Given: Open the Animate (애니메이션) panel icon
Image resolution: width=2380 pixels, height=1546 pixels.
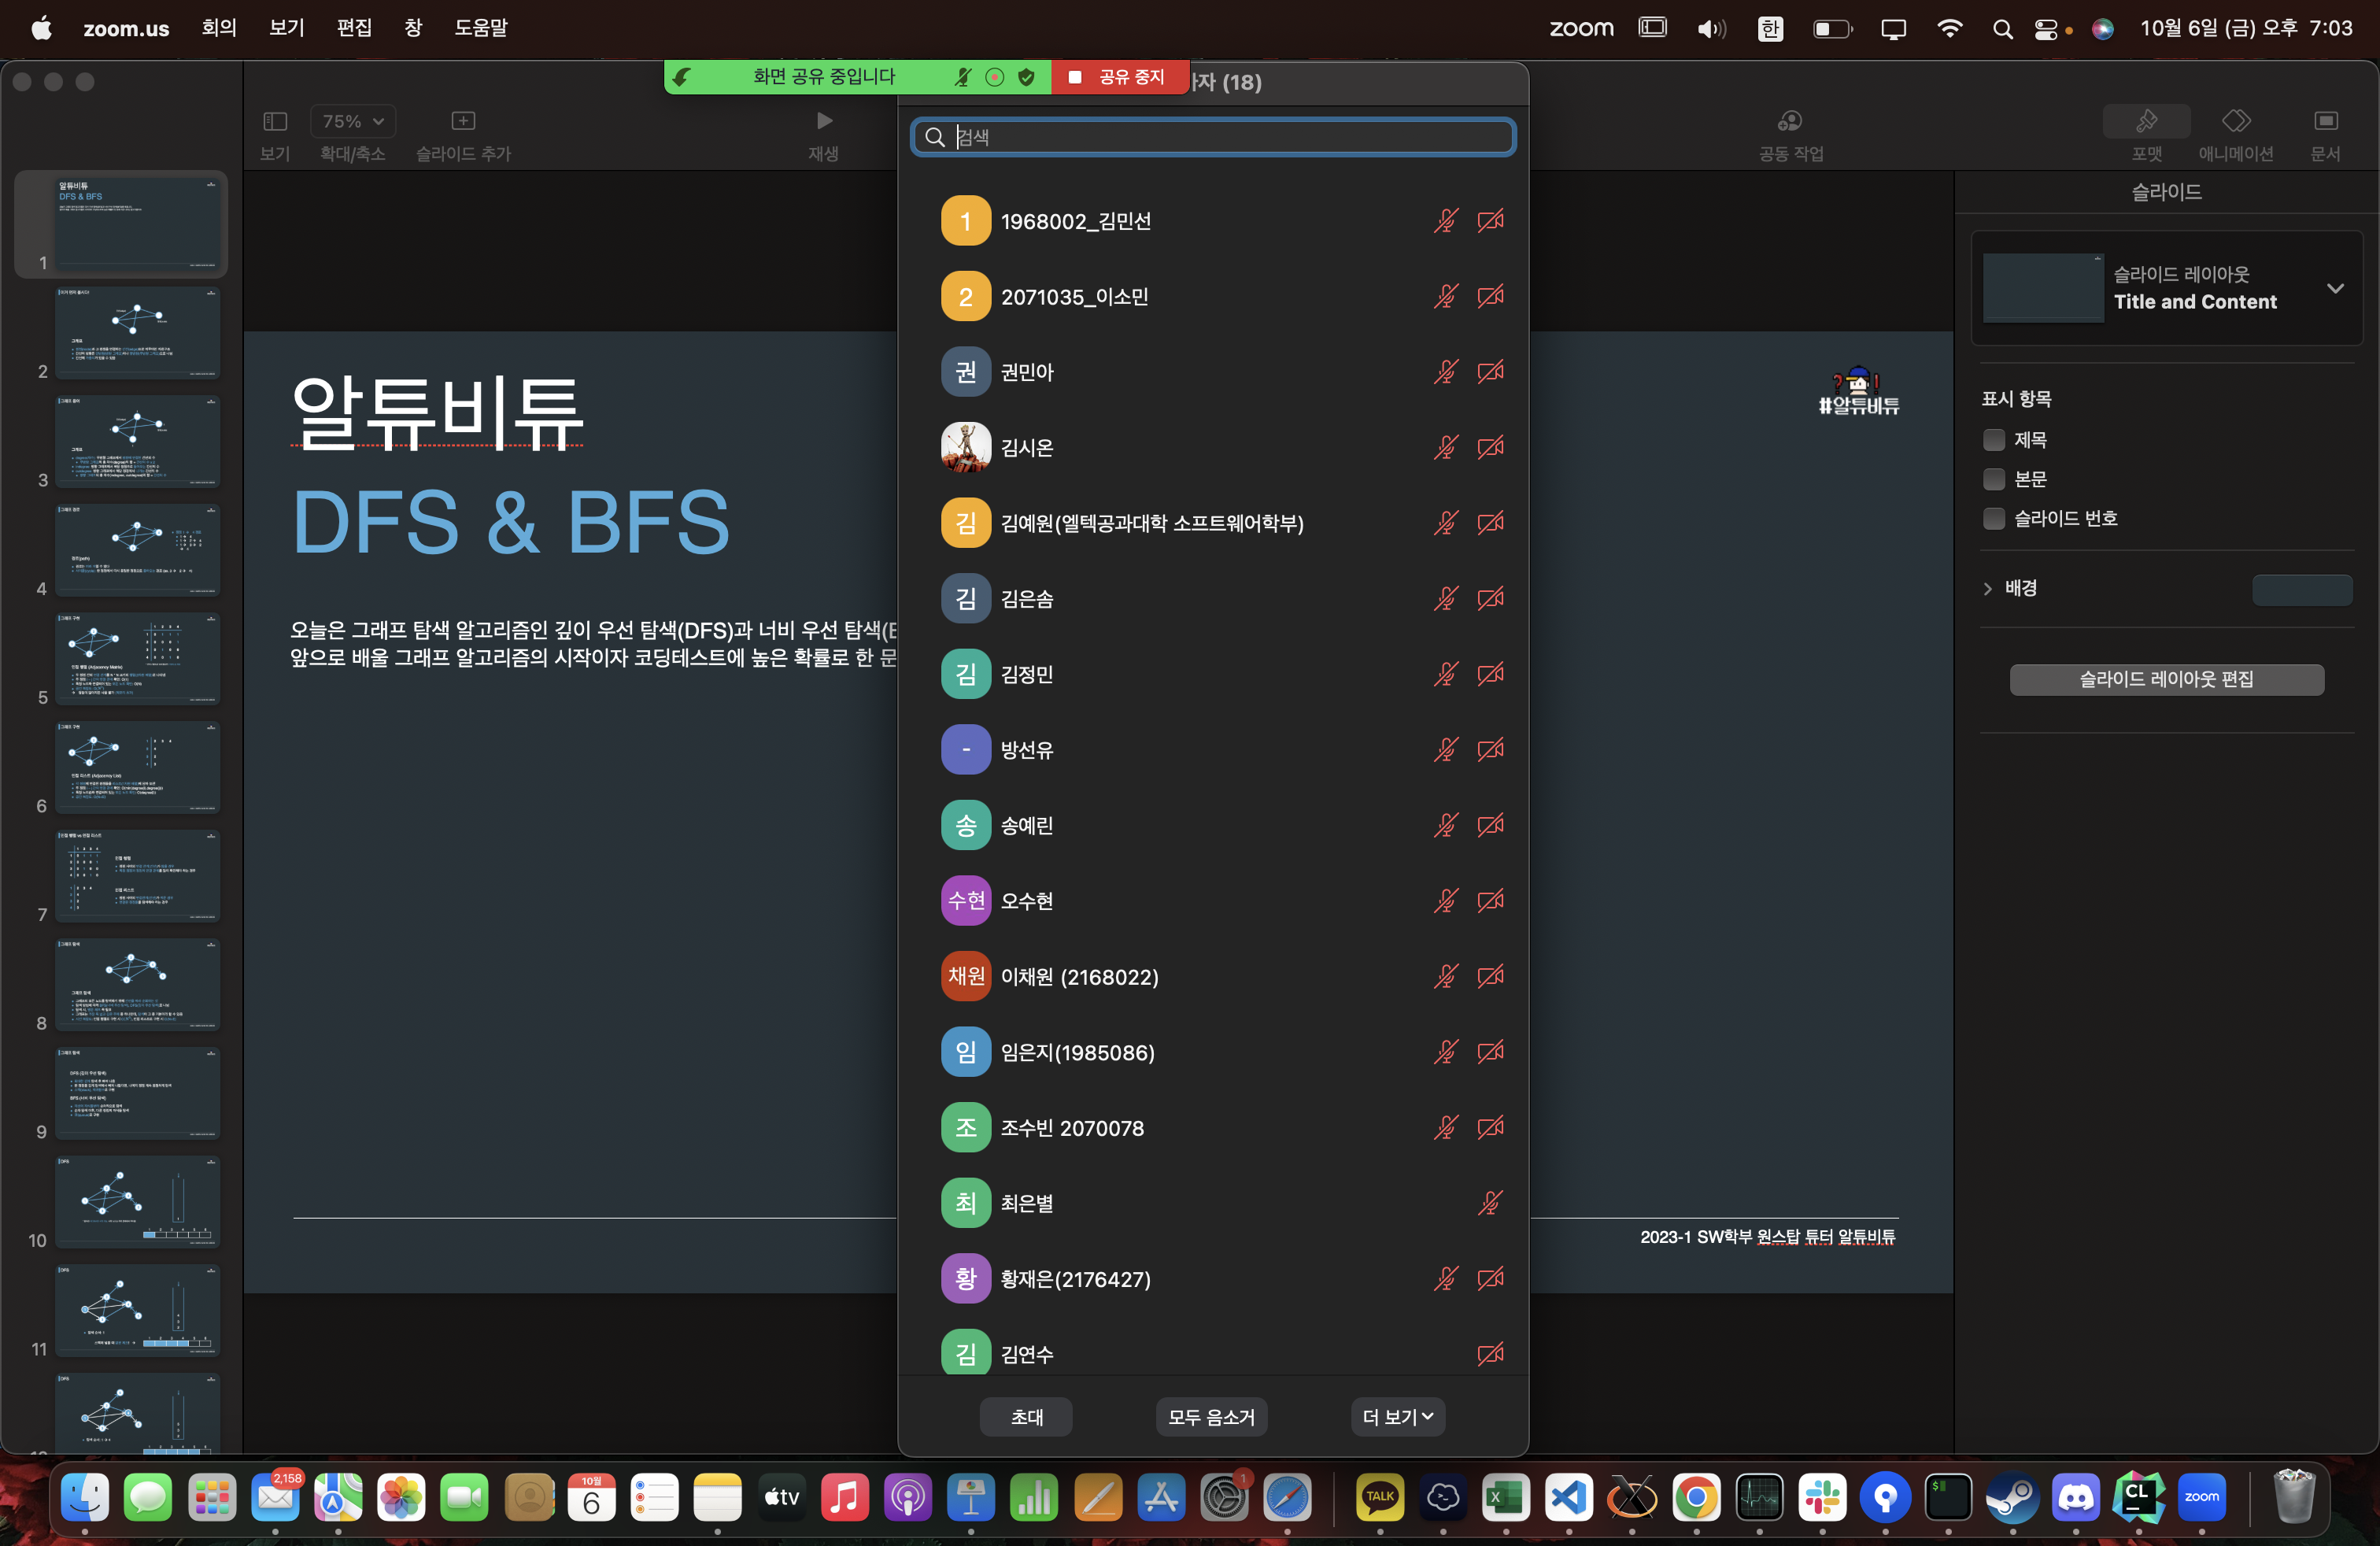Looking at the screenshot, I should [2236, 121].
